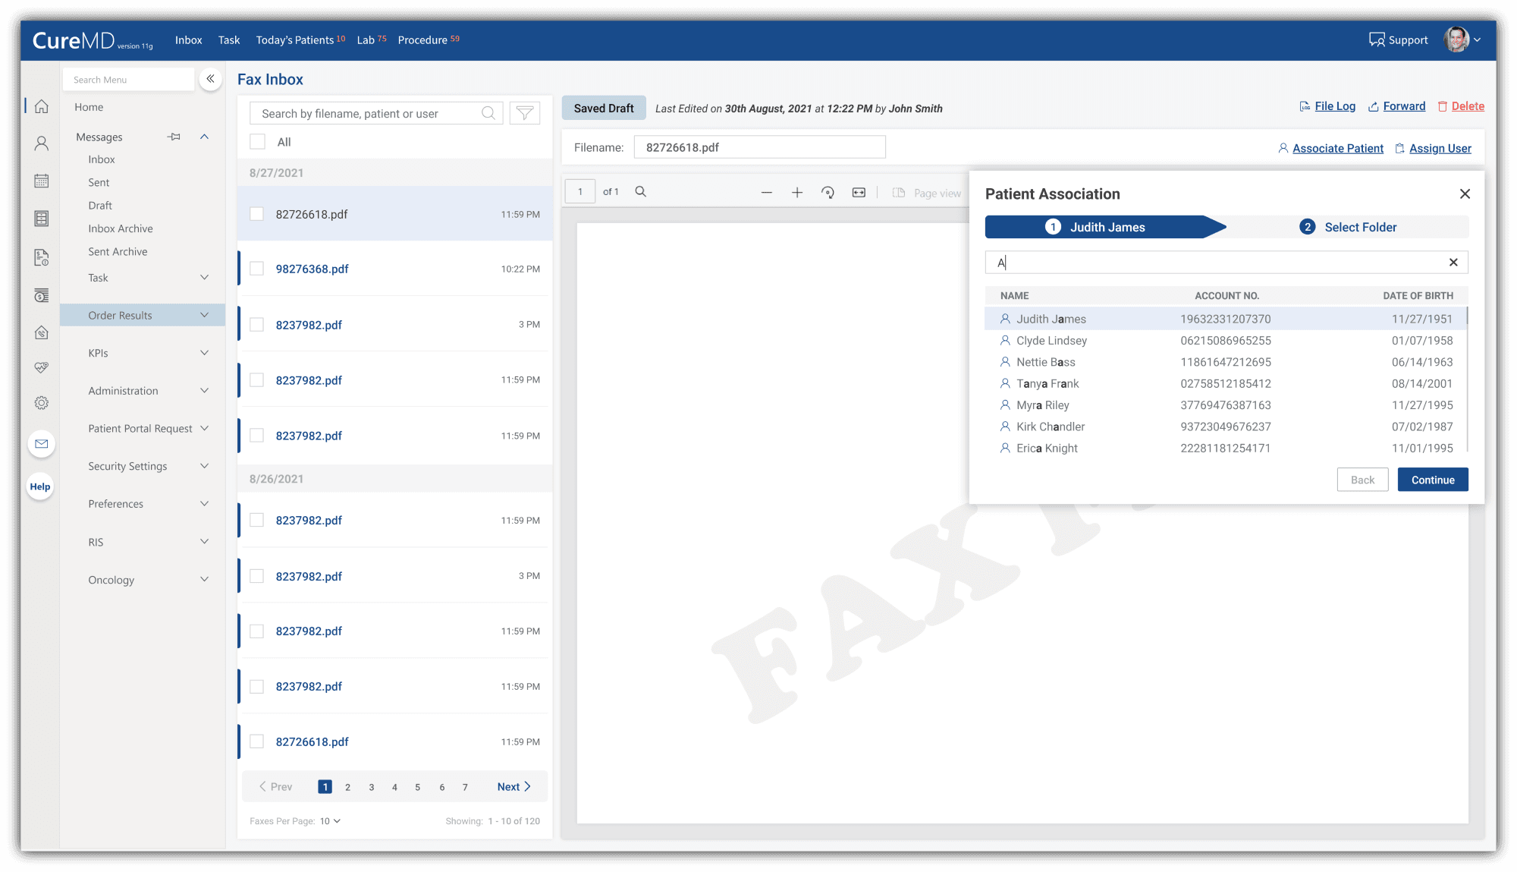Collapse sidebar with double-chevron icon

click(210, 79)
